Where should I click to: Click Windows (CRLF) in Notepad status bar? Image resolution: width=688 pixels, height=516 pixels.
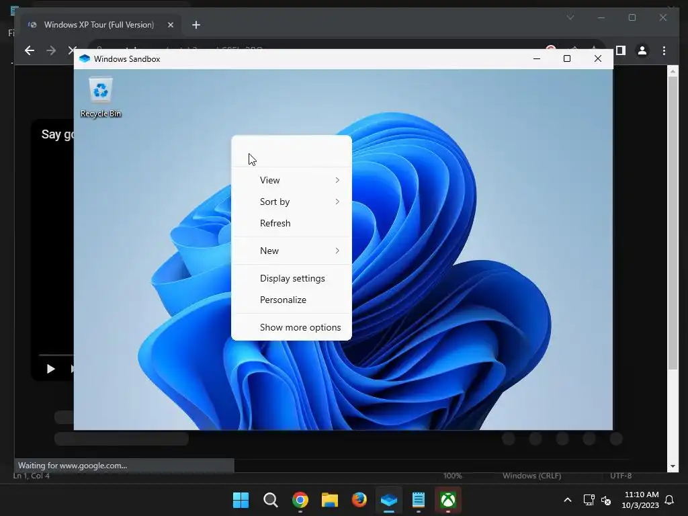(x=532, y=476)
